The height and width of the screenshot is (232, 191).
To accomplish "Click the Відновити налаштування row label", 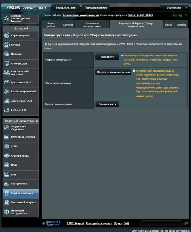I will (59, 104).
